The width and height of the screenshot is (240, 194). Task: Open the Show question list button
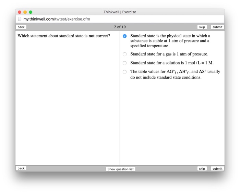(x=120, y=169)
